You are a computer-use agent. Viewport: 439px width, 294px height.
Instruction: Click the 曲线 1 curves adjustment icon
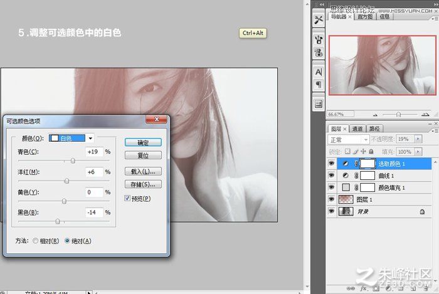346,176
